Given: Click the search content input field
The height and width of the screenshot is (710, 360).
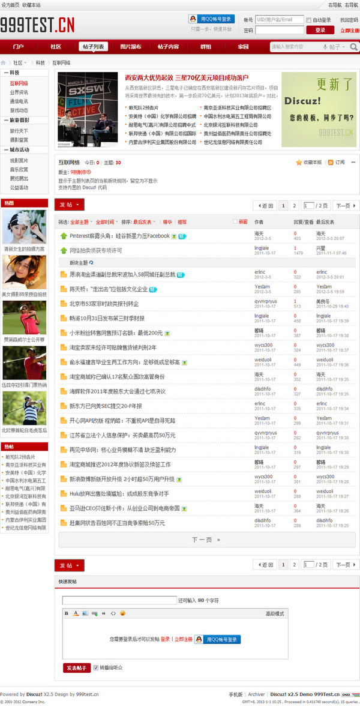Looking at the screenshot, I should pyautogui.click(x=296, y=47).
